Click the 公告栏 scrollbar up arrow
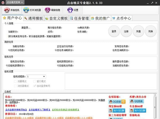160x119 pixels. [155, 95]
